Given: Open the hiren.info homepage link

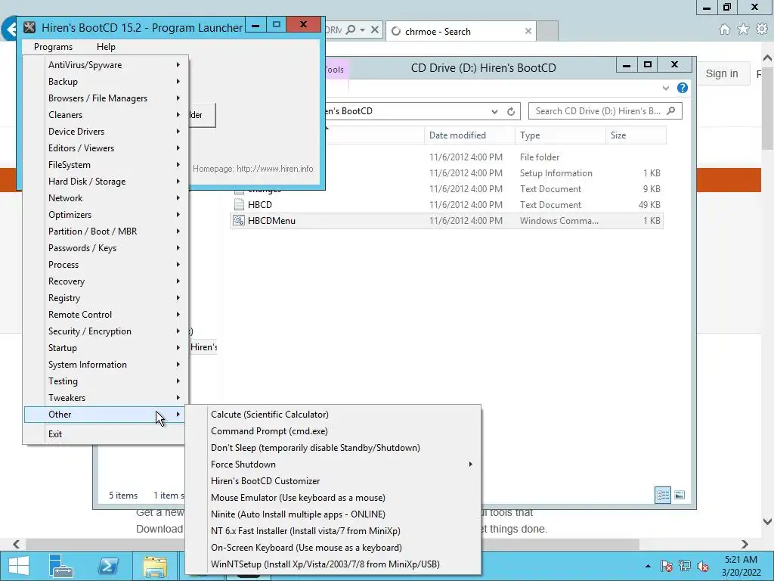Looking at the screenshot, I should click(x=275, y=169).
